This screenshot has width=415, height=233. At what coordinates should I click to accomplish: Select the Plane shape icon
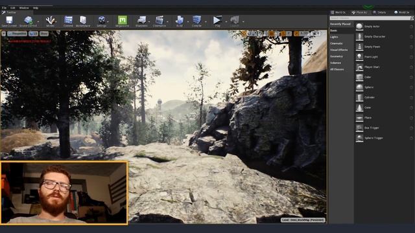click(x=359, y=118)
